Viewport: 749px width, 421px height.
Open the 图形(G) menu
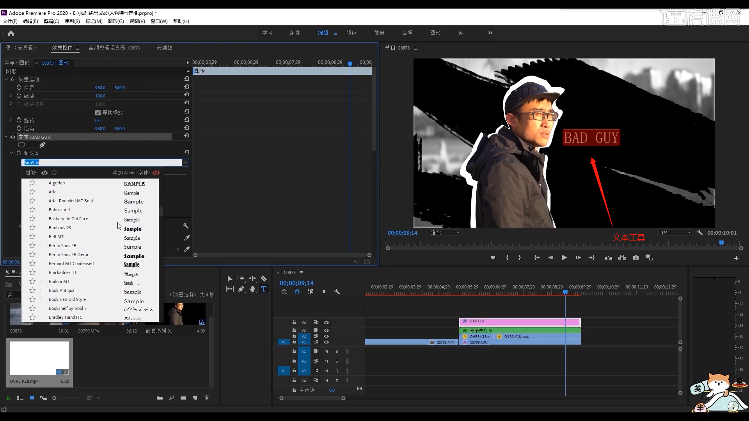[x=116, y=21]
